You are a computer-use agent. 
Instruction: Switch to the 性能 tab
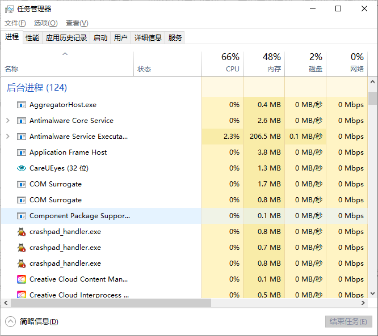click(32, 38)
